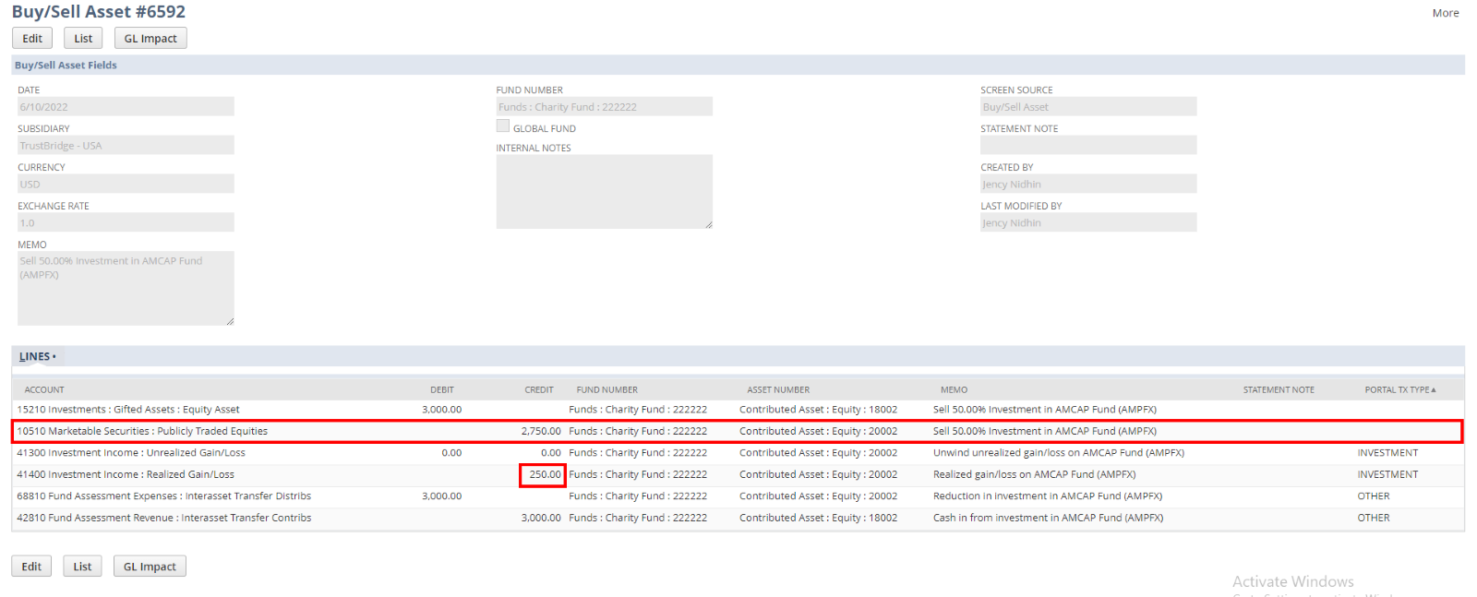The width and height of the screenshot is (1477, 597).
Task: Click the Statement Note input field
Action: pos(1087,146)
